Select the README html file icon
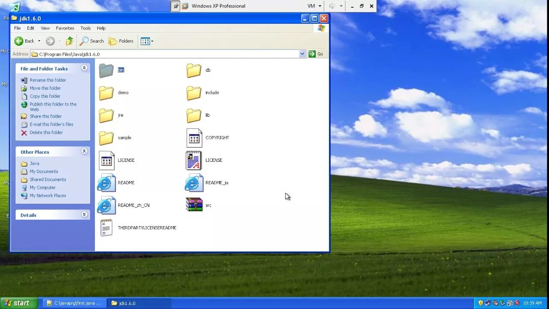The width and height of the screenshot is (549, 309). (106, 183)
